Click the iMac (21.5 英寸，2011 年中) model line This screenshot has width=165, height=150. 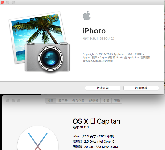(x=94, y=136)
